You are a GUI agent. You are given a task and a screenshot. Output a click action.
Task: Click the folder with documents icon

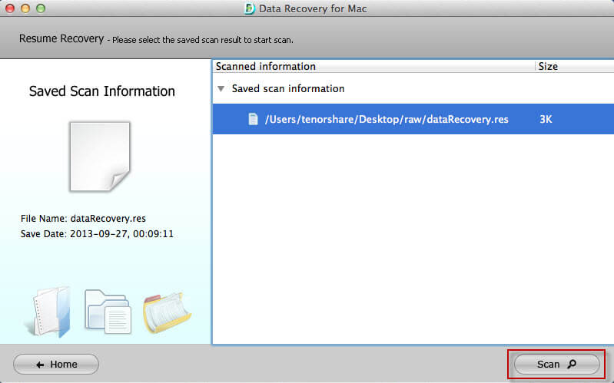pos(108,312)
